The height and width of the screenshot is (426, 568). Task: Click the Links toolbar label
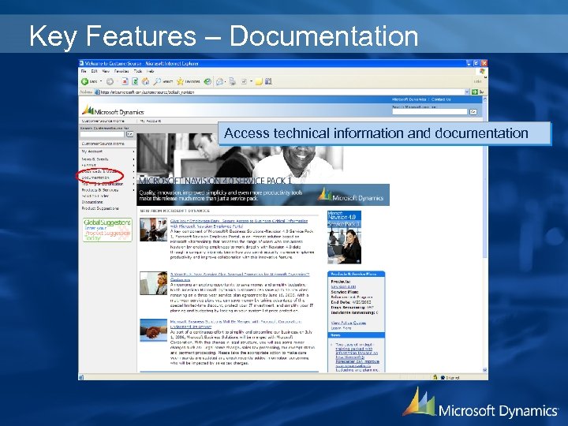coord(477,82)
